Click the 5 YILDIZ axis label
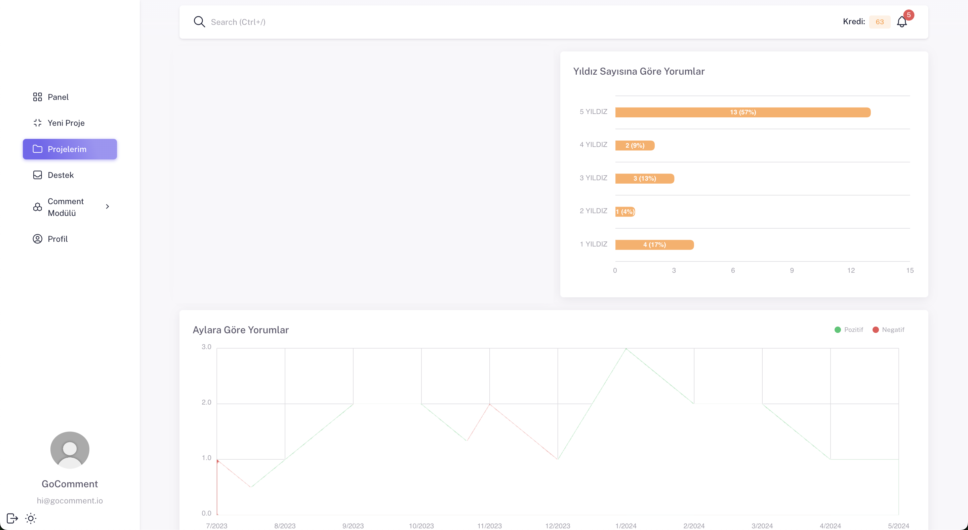The height and width of the screenshot is (530, 968). (593, 112)
